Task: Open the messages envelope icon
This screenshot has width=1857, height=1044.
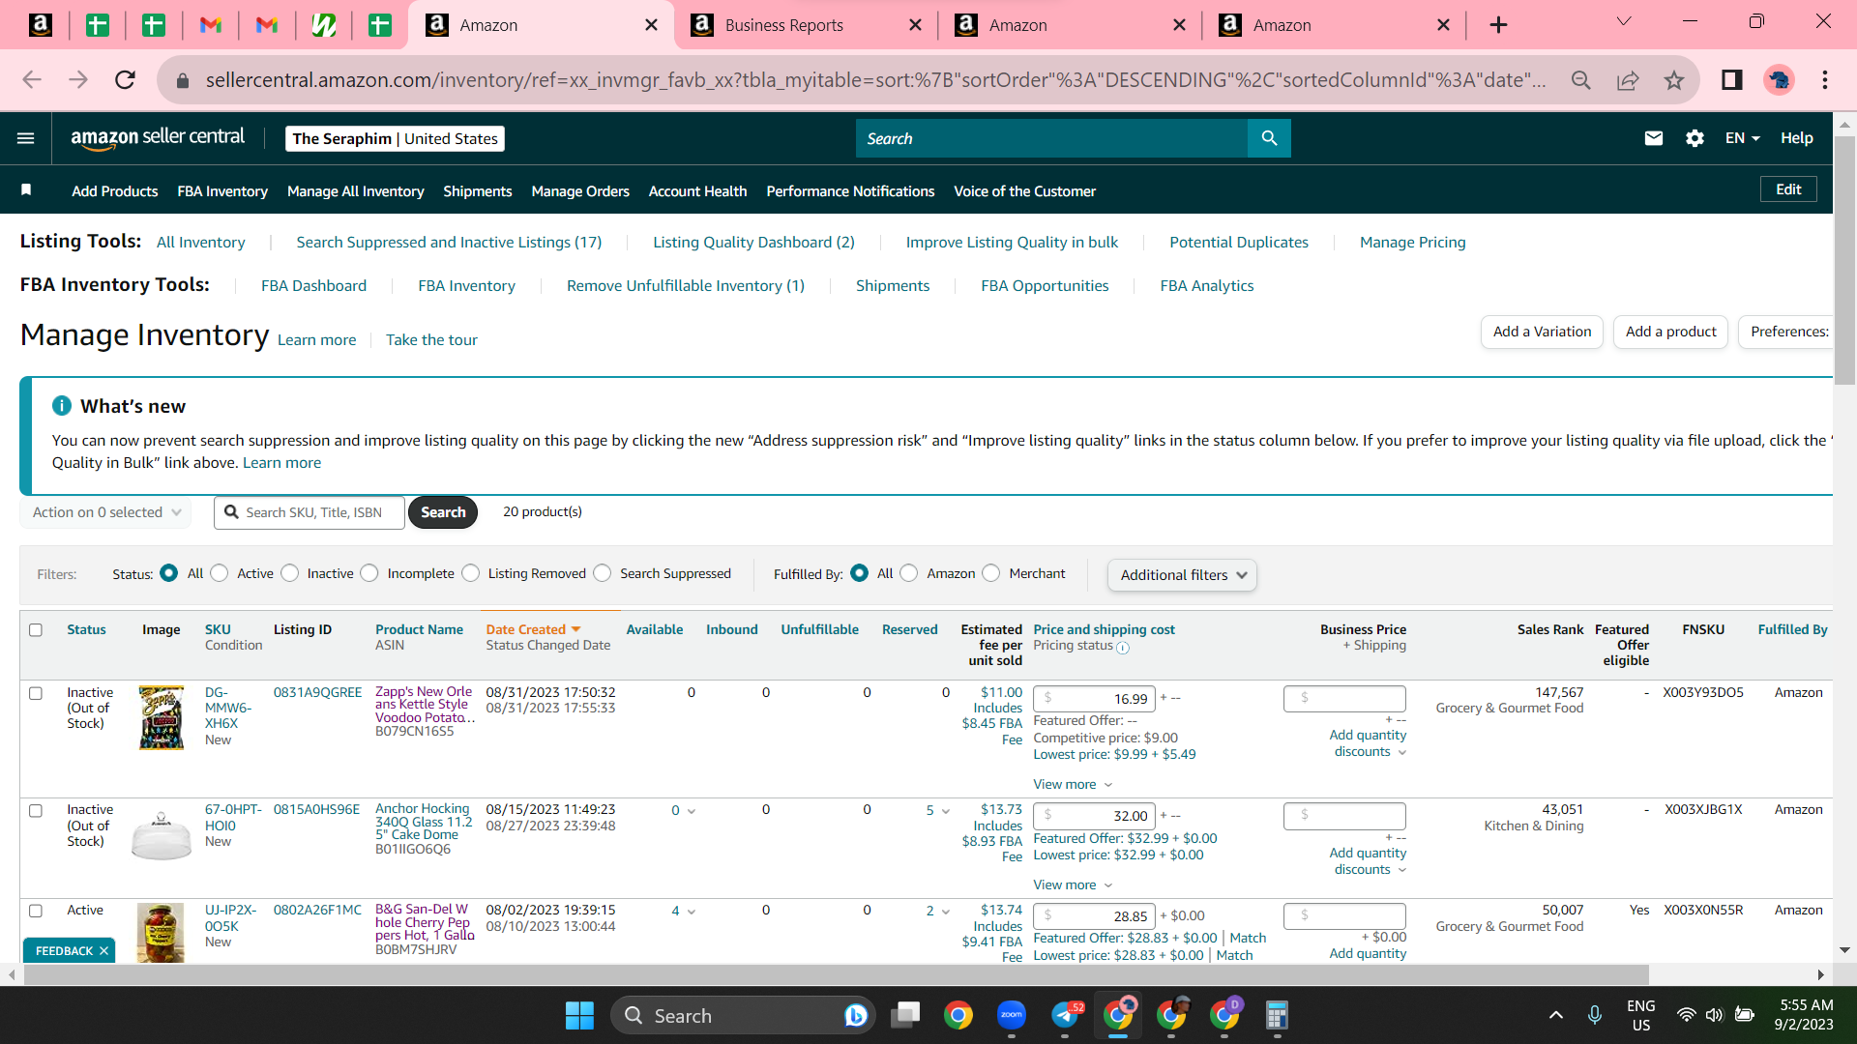Action: pyautogui.click(x=1654, y=138)
